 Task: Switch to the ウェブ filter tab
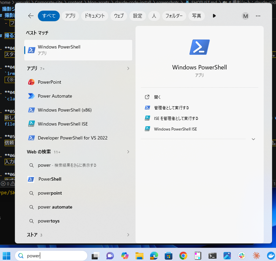119,16
